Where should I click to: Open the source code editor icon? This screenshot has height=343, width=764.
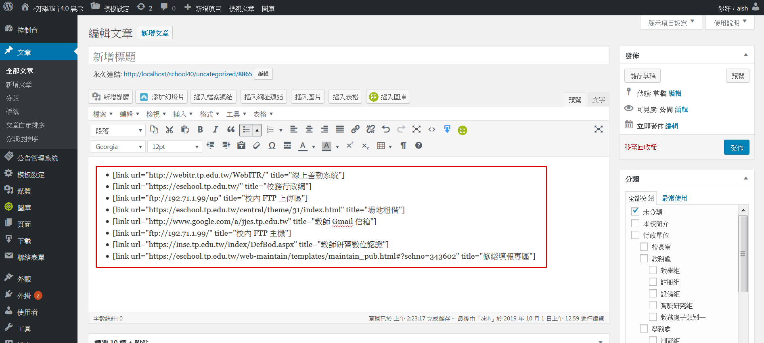click(x=432, y=130)
